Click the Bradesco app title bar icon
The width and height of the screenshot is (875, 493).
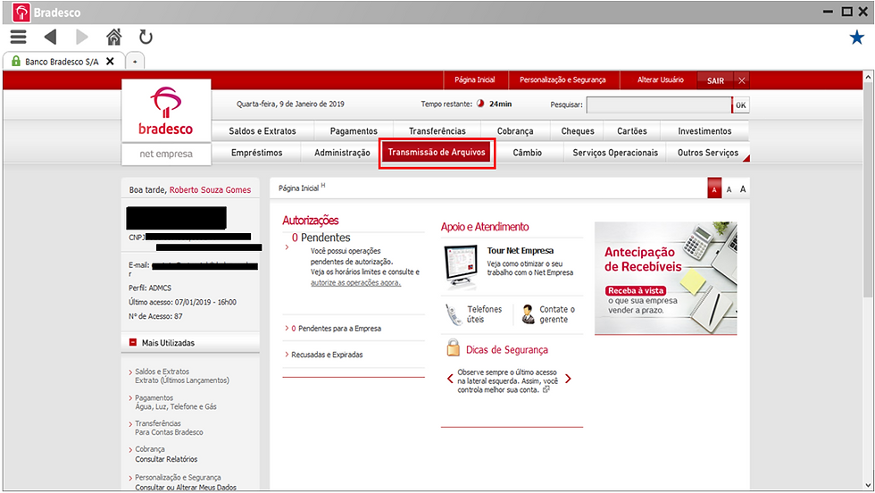[x=21, y=13]
